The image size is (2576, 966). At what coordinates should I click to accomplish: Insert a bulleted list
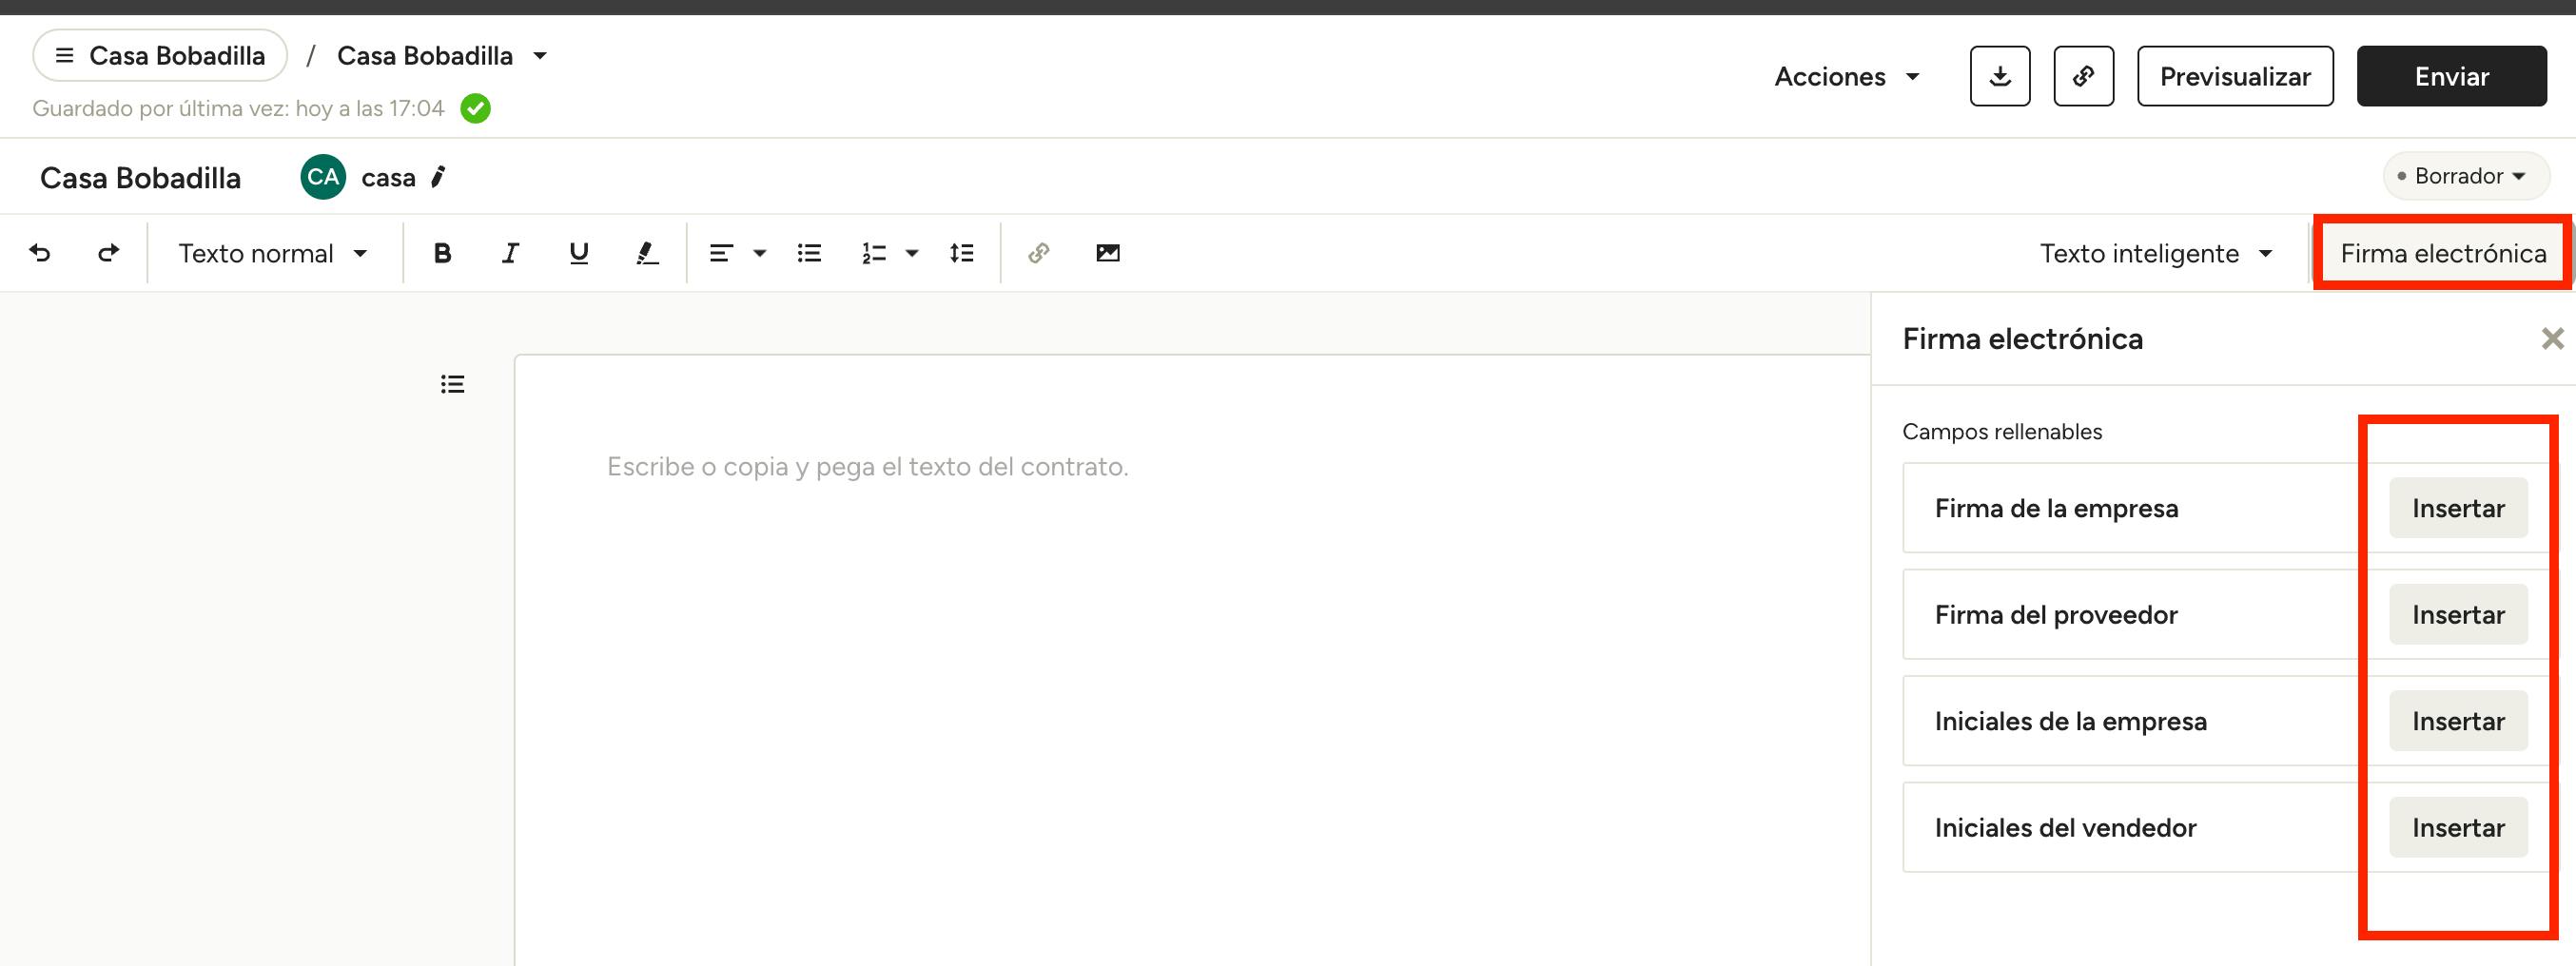[809, 253]
